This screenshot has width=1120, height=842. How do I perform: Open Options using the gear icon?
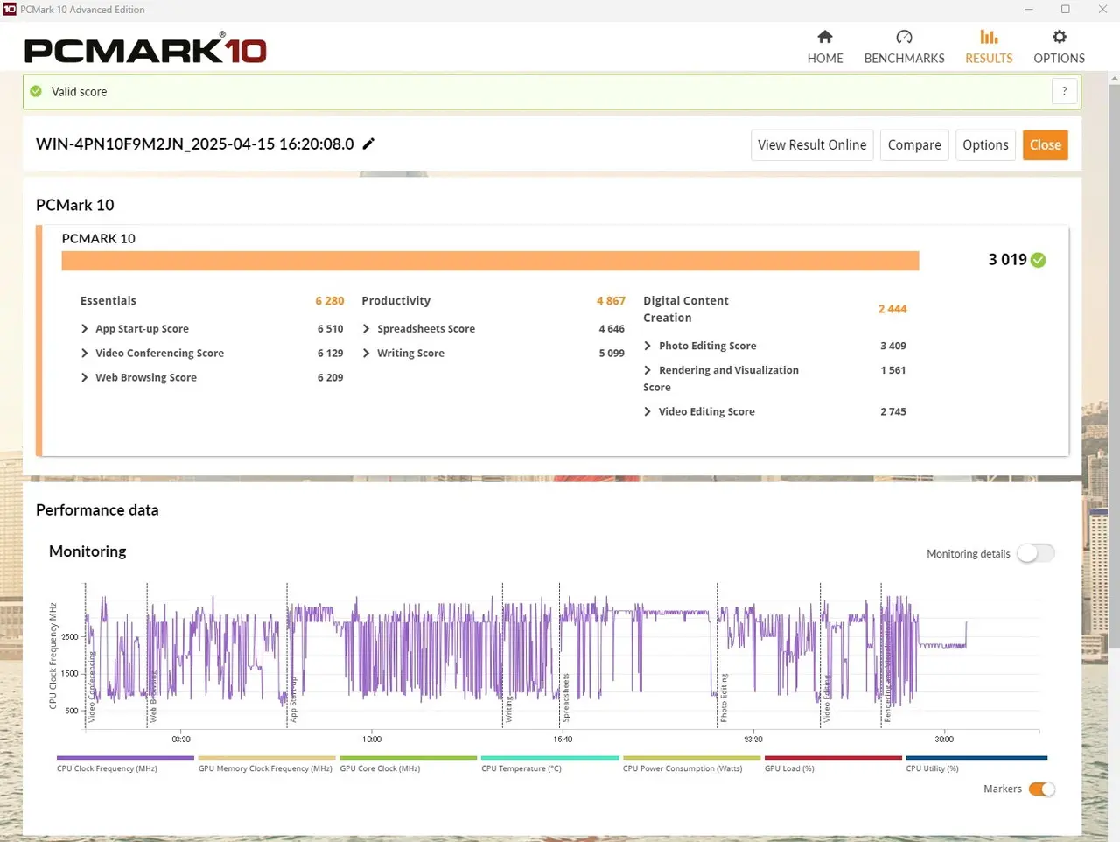coord(1059,37)
